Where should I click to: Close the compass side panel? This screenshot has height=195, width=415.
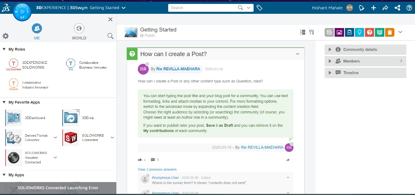(x=110, y=19)
